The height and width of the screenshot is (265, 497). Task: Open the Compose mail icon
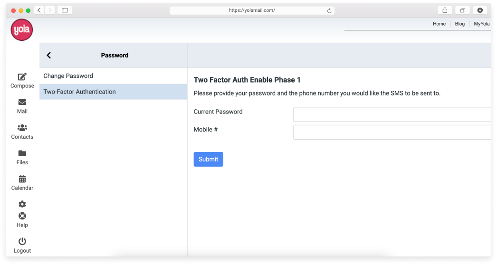tap(22, 77)
